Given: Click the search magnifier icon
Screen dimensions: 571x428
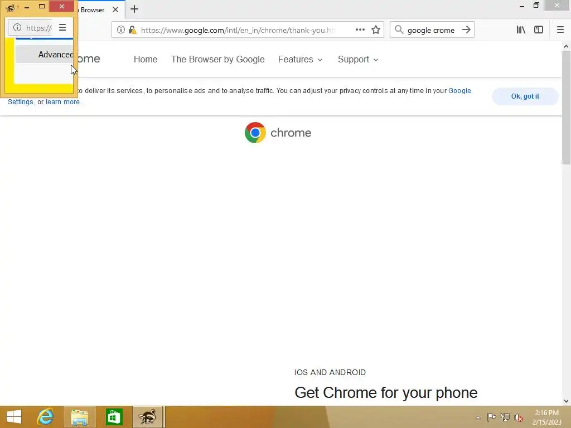Looking at the screenshot, I should point(399,30).
